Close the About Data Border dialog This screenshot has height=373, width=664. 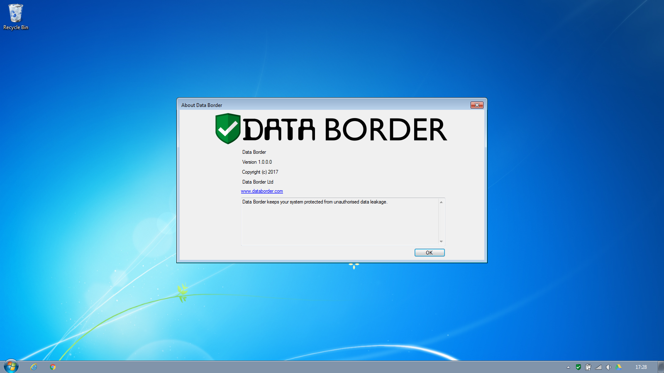point(477,105)
